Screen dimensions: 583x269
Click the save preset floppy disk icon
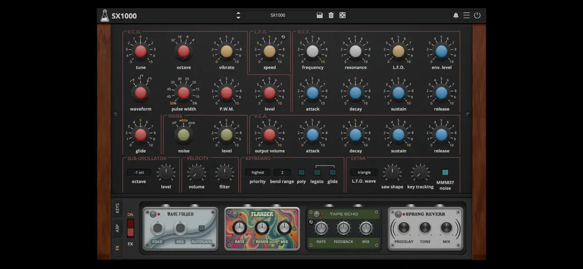(320, 15)
